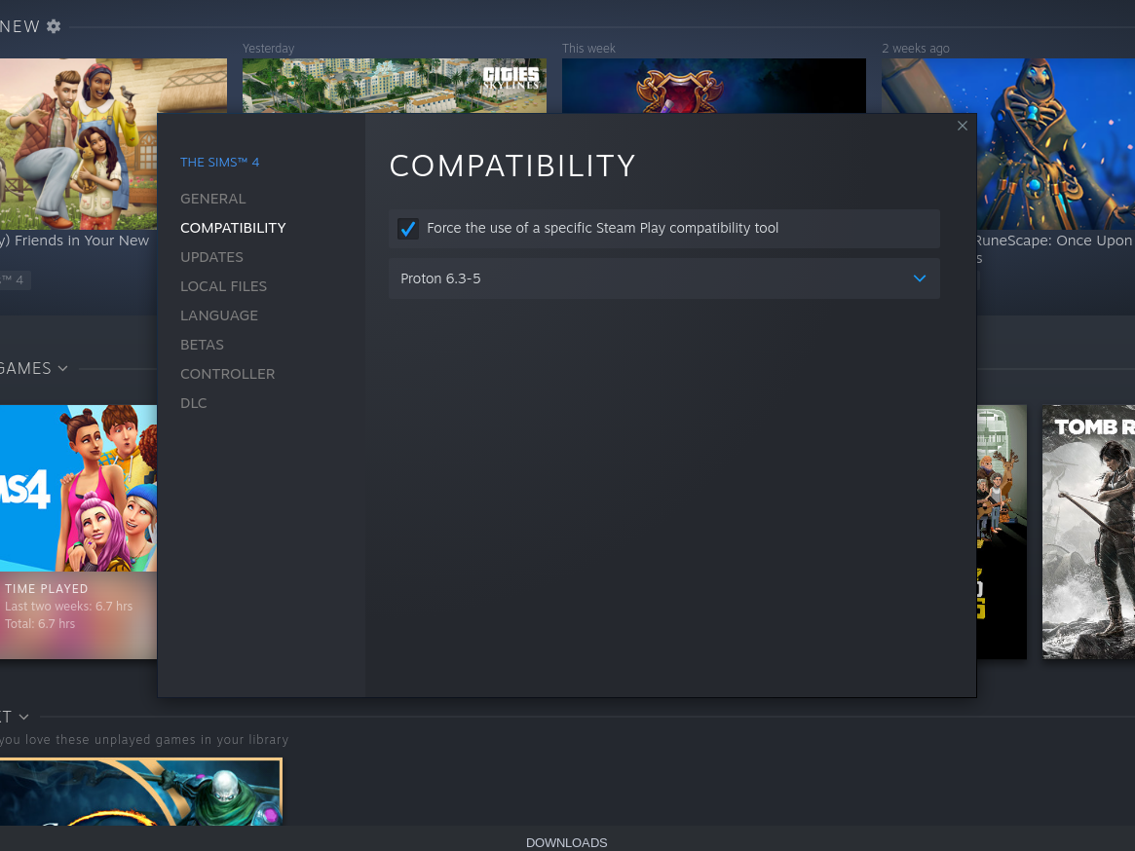Select the game cover left of Tomb Raider
This screenshot has width=1135, height=851.
click(x=1002, y=532)
